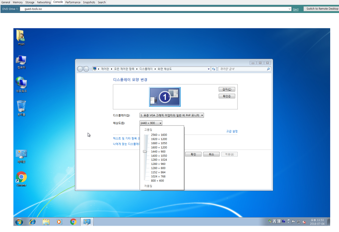Select display settings taskbar button
Image resolution: width=339 pixels, height=232 pixels.
[x=87, y=222]
